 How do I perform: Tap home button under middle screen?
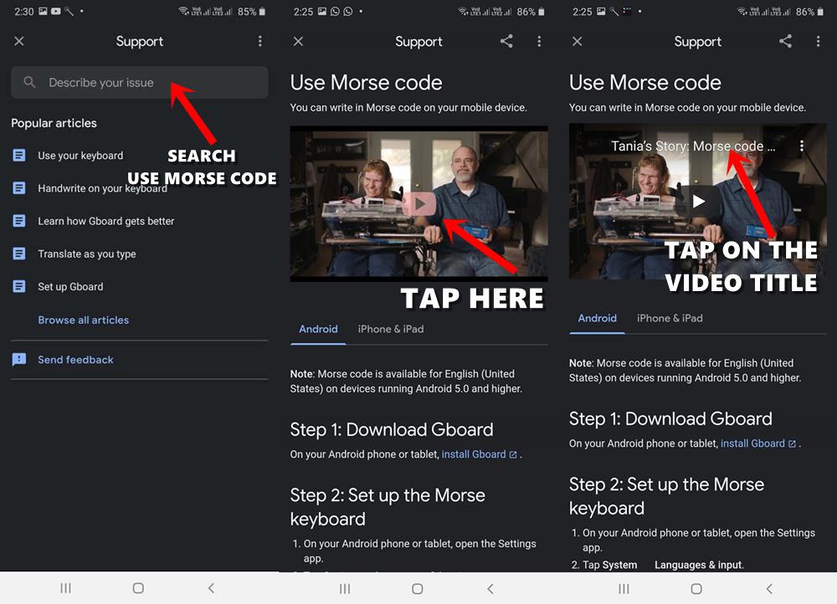point(418,589)
